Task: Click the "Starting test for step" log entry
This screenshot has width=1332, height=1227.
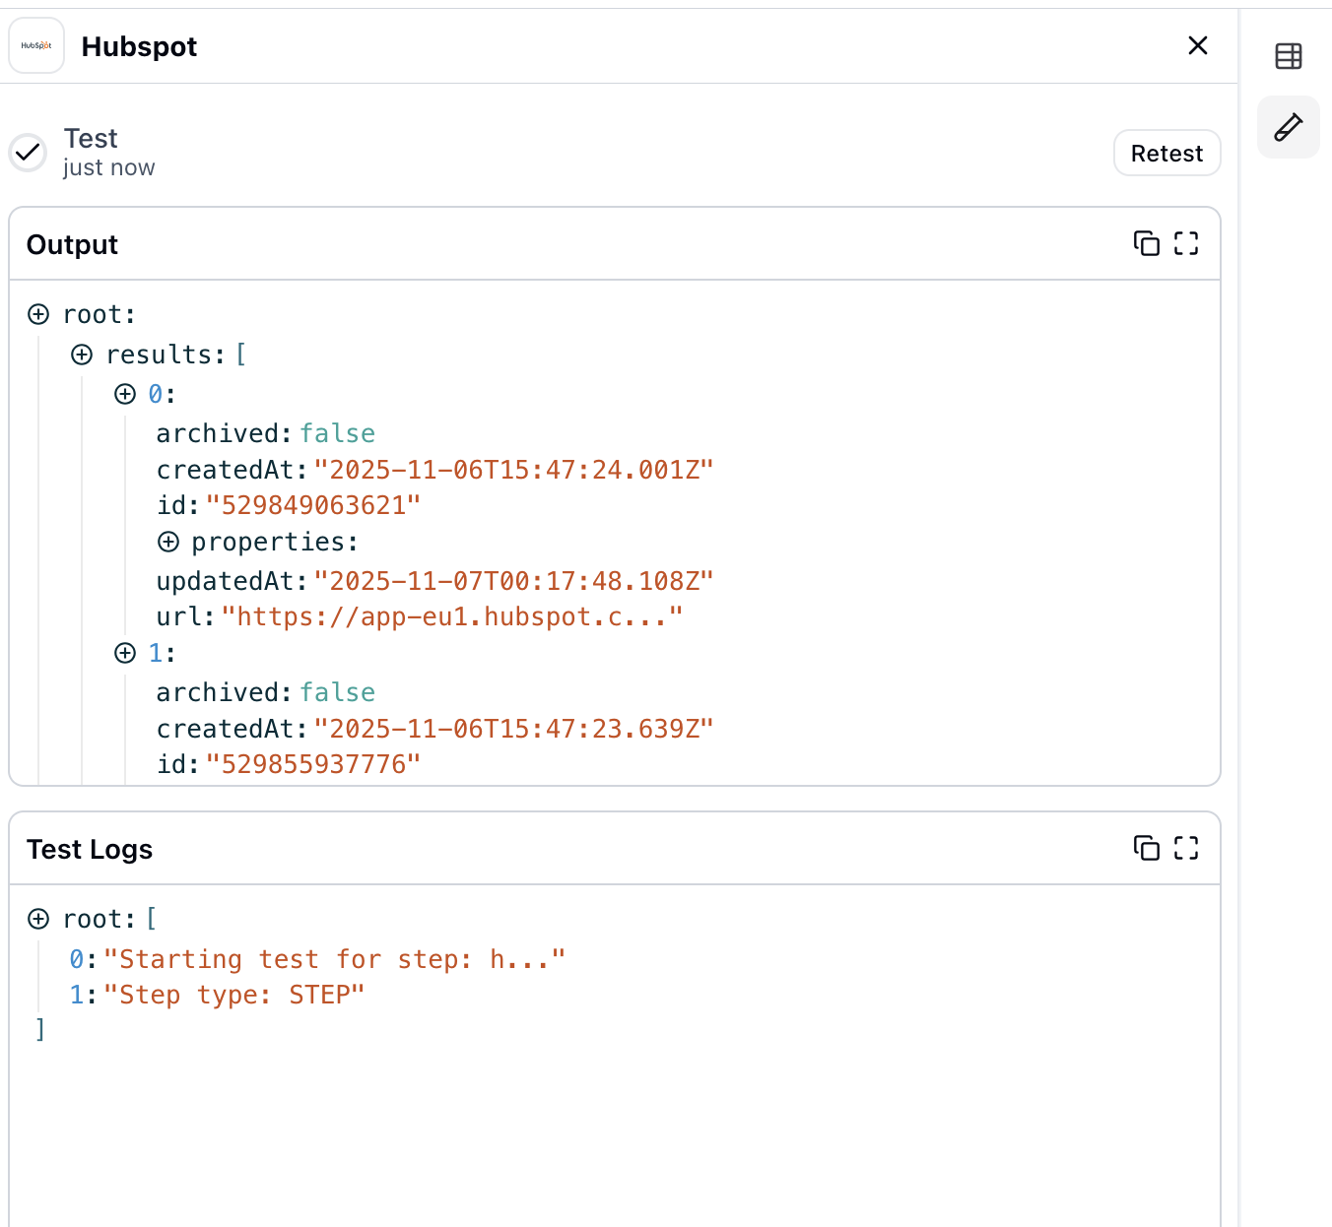Action: (x=334, y=959)
